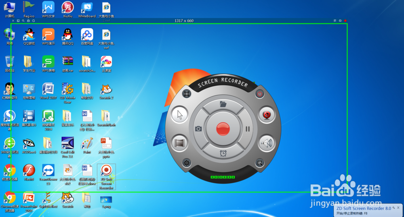Select the ZD Soft Screen Recorder desktop shortcut
Viewport: 404px width, 217px height.
point(106,177)
